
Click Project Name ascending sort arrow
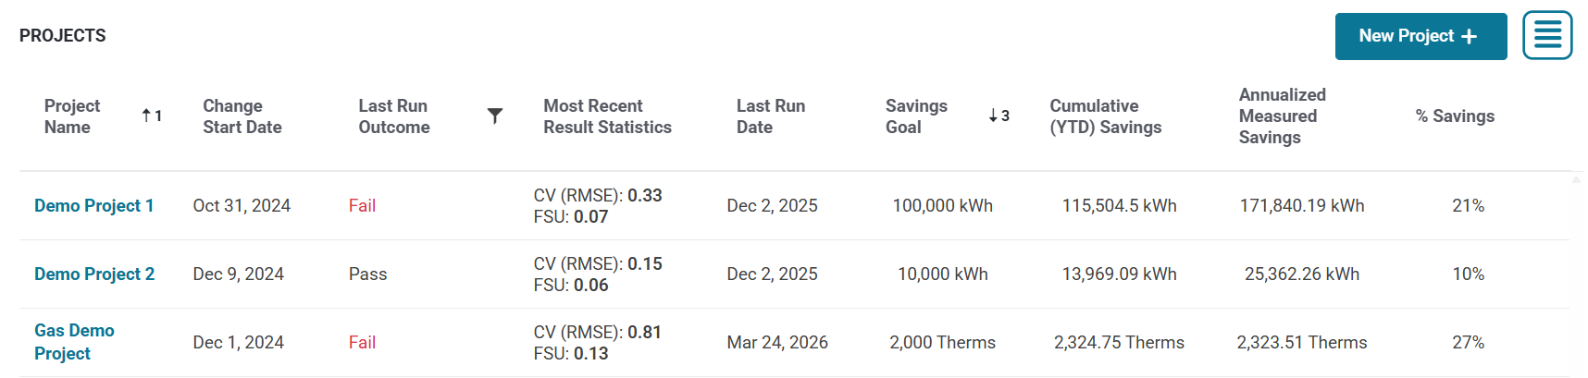point(146,116)
